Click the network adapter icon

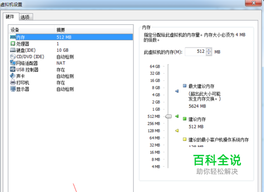pos(13,63)
